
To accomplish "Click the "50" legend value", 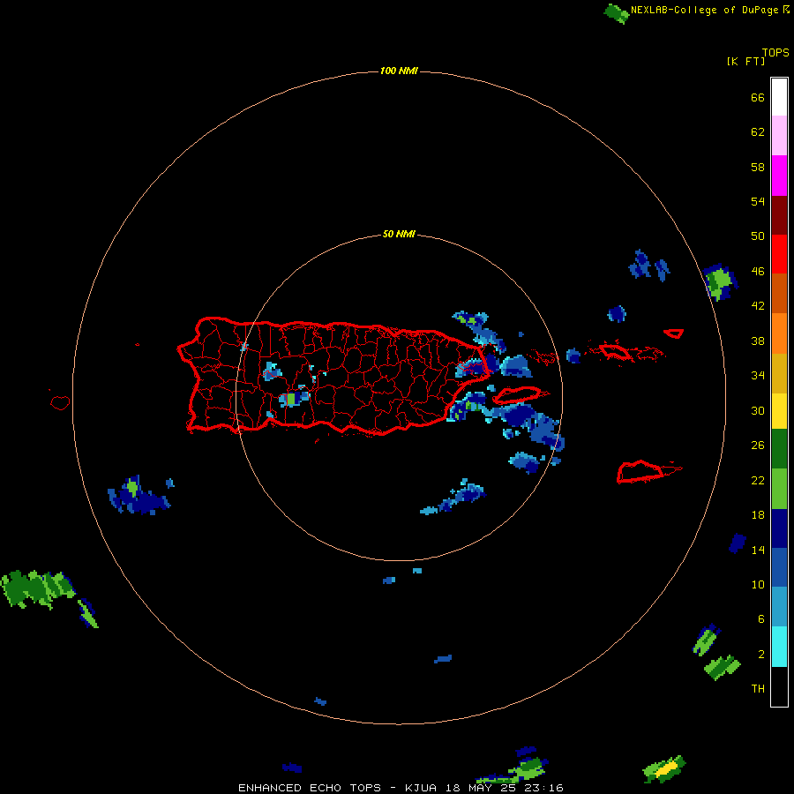I will point(758,236).
